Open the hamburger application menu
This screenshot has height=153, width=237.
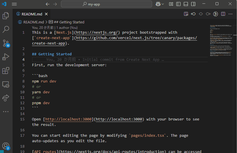click(14, 4)
